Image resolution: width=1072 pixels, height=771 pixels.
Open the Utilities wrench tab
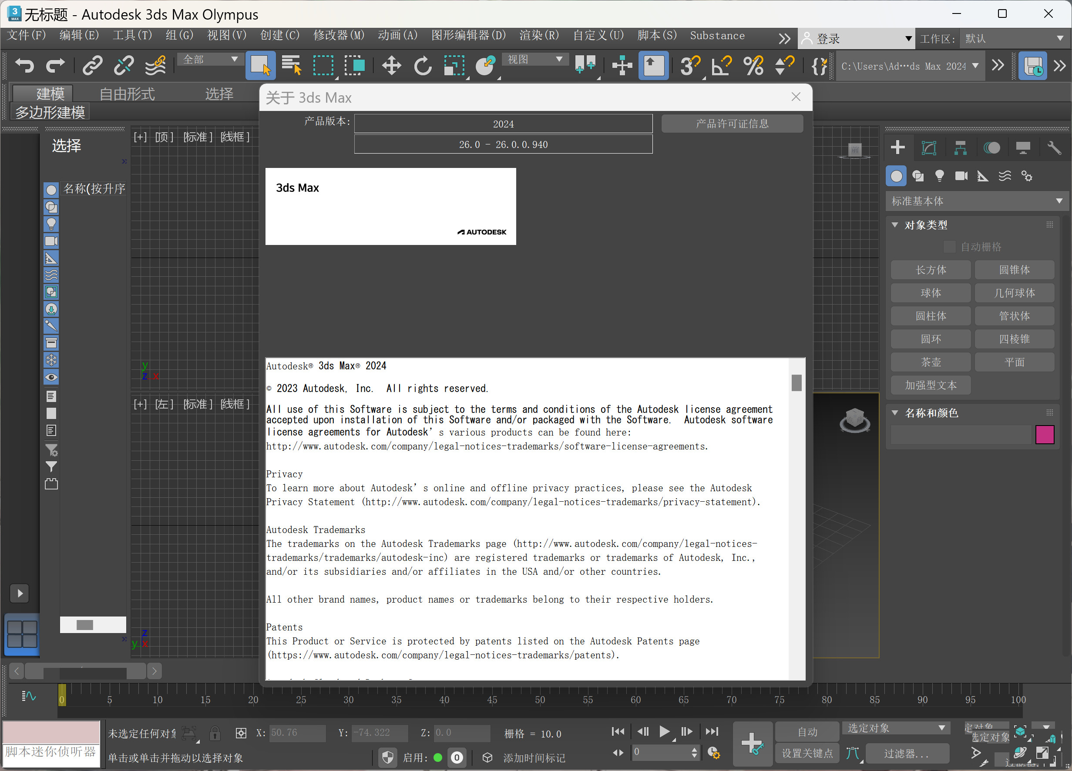click(x=1054, y=147)
